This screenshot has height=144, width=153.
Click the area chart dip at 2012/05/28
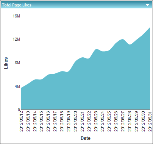[130, 44]
